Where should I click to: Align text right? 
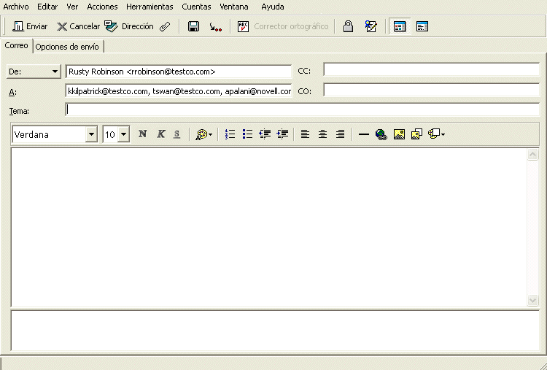coord(340,134)
